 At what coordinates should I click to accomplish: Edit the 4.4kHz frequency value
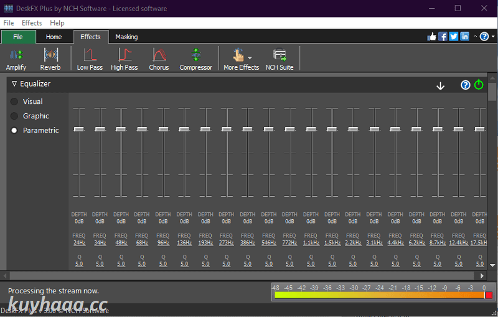pyautogui.click(x=395, y=243)
